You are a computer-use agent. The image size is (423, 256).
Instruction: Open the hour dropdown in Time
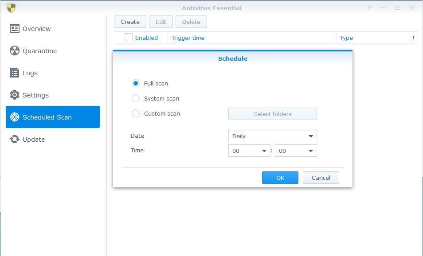pyautogui.click(x=249, y=151)
